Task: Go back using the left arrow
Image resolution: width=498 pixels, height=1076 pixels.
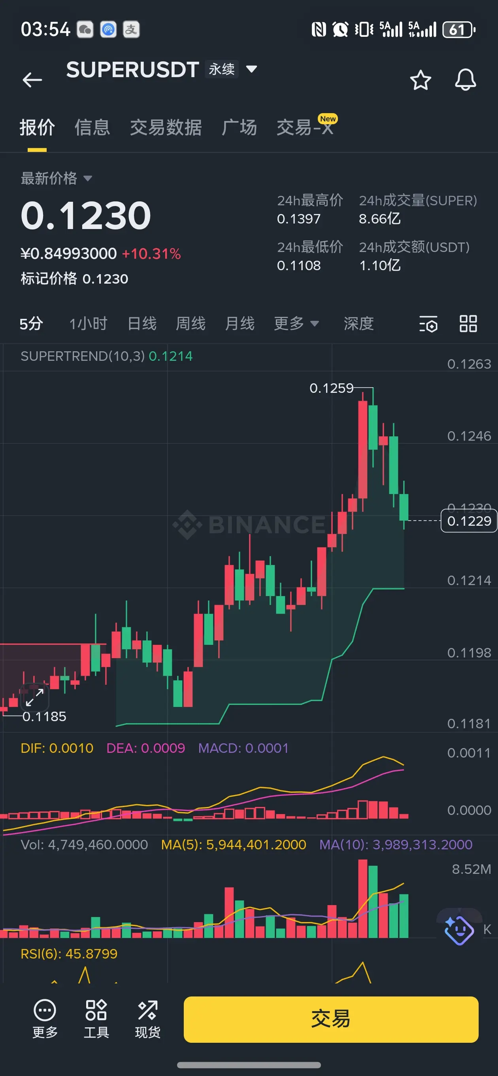Action: pos(32,80)
